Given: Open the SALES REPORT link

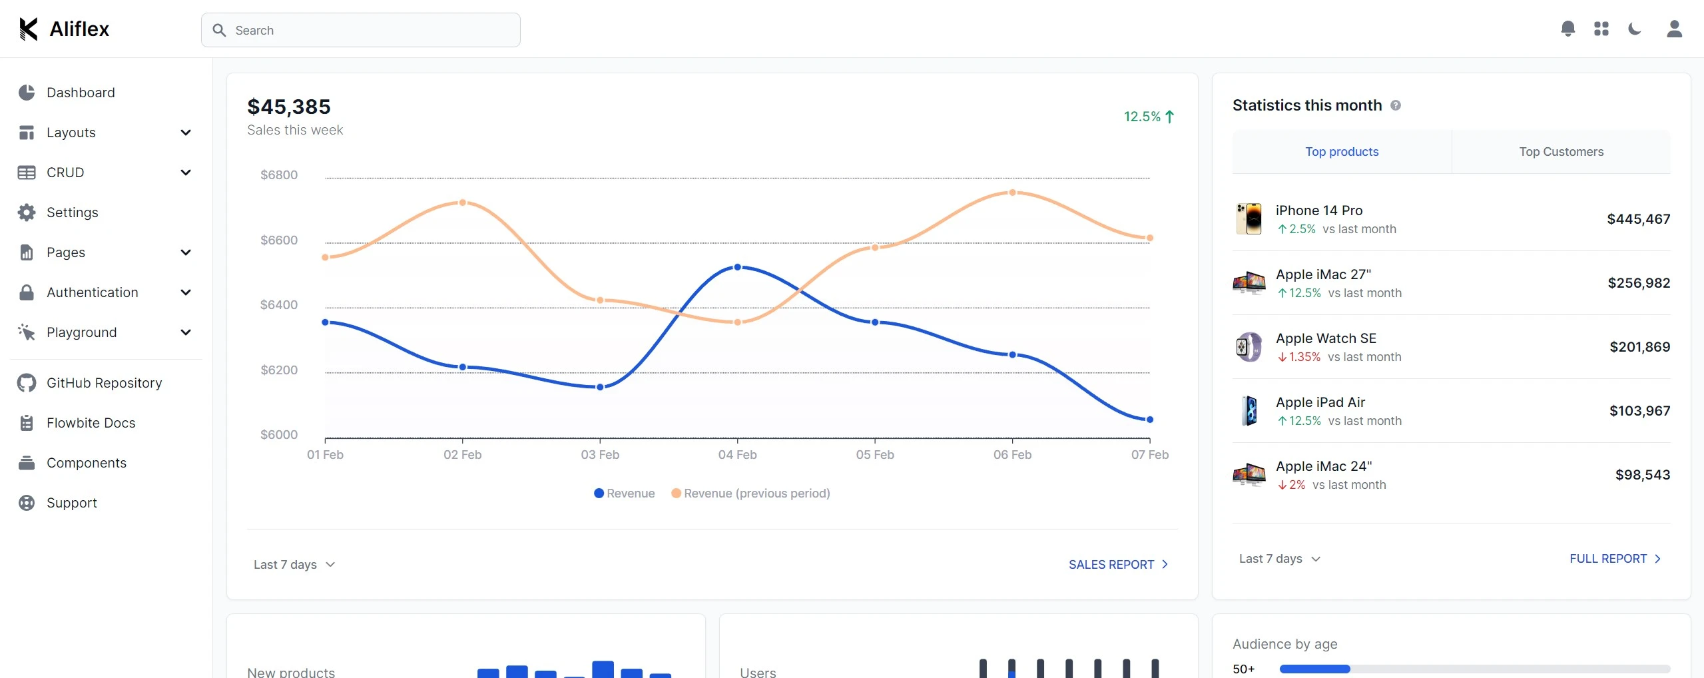Looking at the screenshot, I should [x=1119, y=565].
